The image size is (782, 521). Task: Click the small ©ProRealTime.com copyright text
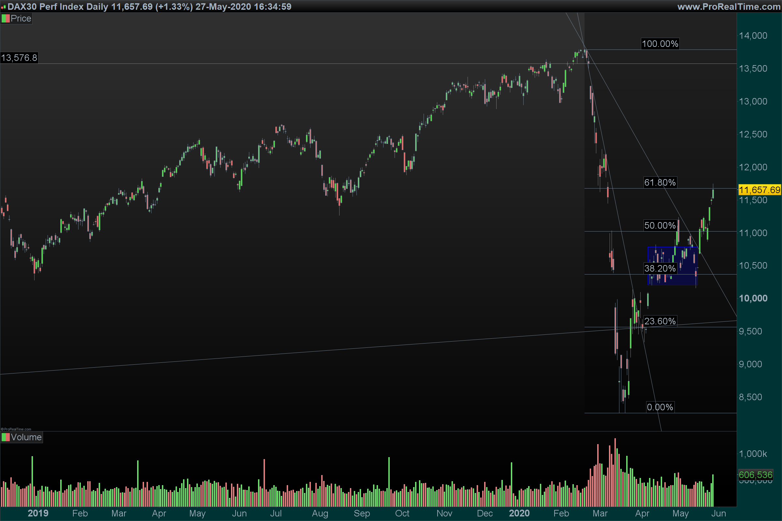tap(16, 429)
